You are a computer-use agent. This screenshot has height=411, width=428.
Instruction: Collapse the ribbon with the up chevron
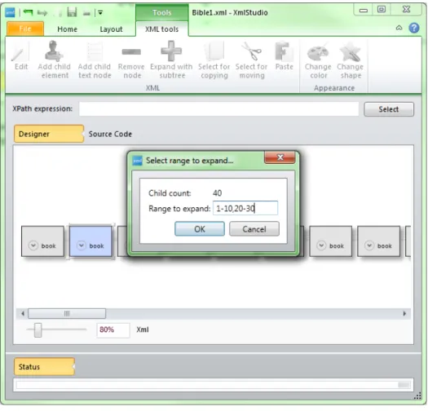[x=399, y=28]
